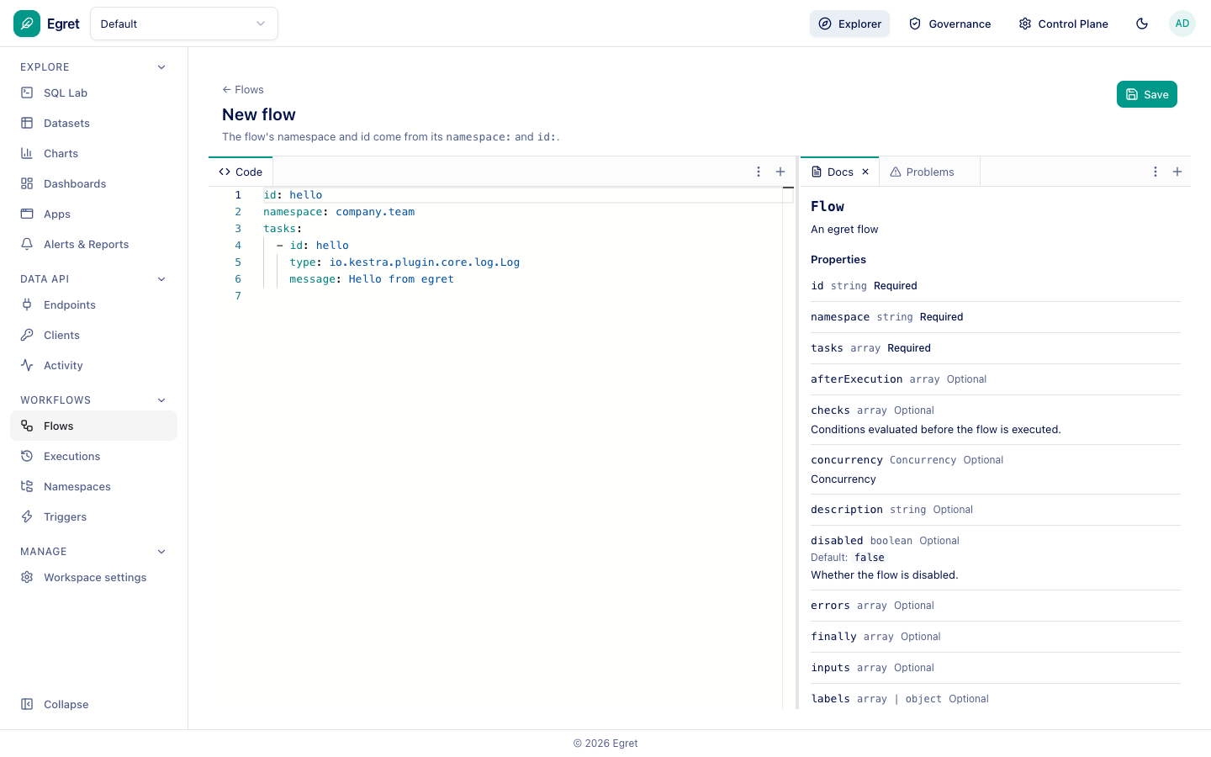The width and height of the screenshot is (1211, 757).
Task: Select Flows in the sidebar
Action: click(x=93, y=426)
